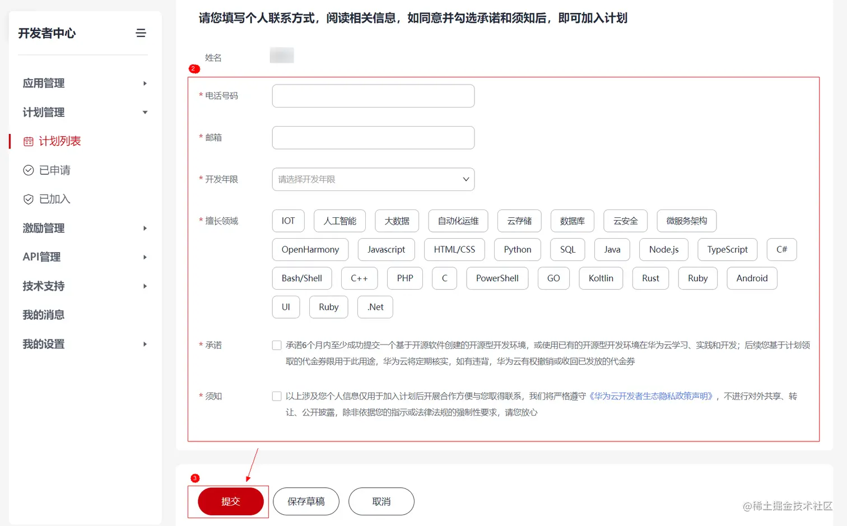Image resolution: width=847 pixels, height=526 pixels.
Task: Click the 电话号码 input field
Action: pyautogui.click(x=373, y=96)
